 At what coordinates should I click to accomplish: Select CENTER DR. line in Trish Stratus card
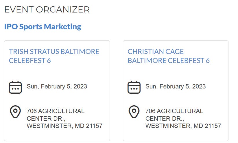click(46, 119)
